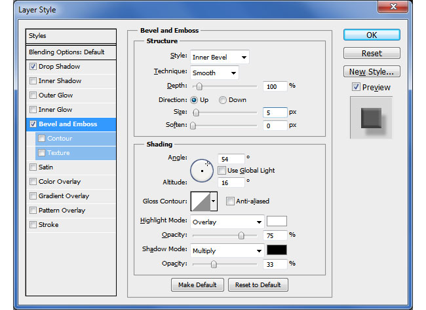Click the Make Default button
This screenshot has width=426, height=310.
(x=197, y=284)
